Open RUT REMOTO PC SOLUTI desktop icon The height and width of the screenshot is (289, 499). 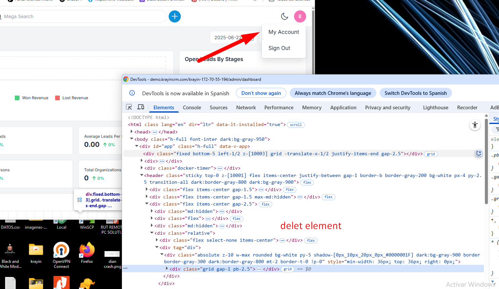pos(111,227)
